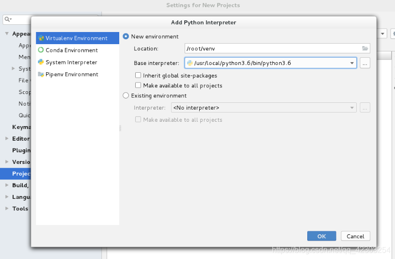Click the Pipenv folder icon
Screen dimensions: 395x259
click(x=41, y=74)
